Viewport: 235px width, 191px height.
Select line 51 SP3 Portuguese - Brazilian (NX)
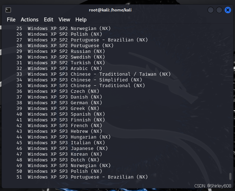click(x=82, y=177)
